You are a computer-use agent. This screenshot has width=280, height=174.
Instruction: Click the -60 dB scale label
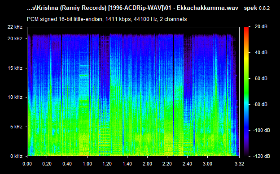coord(260,78)
